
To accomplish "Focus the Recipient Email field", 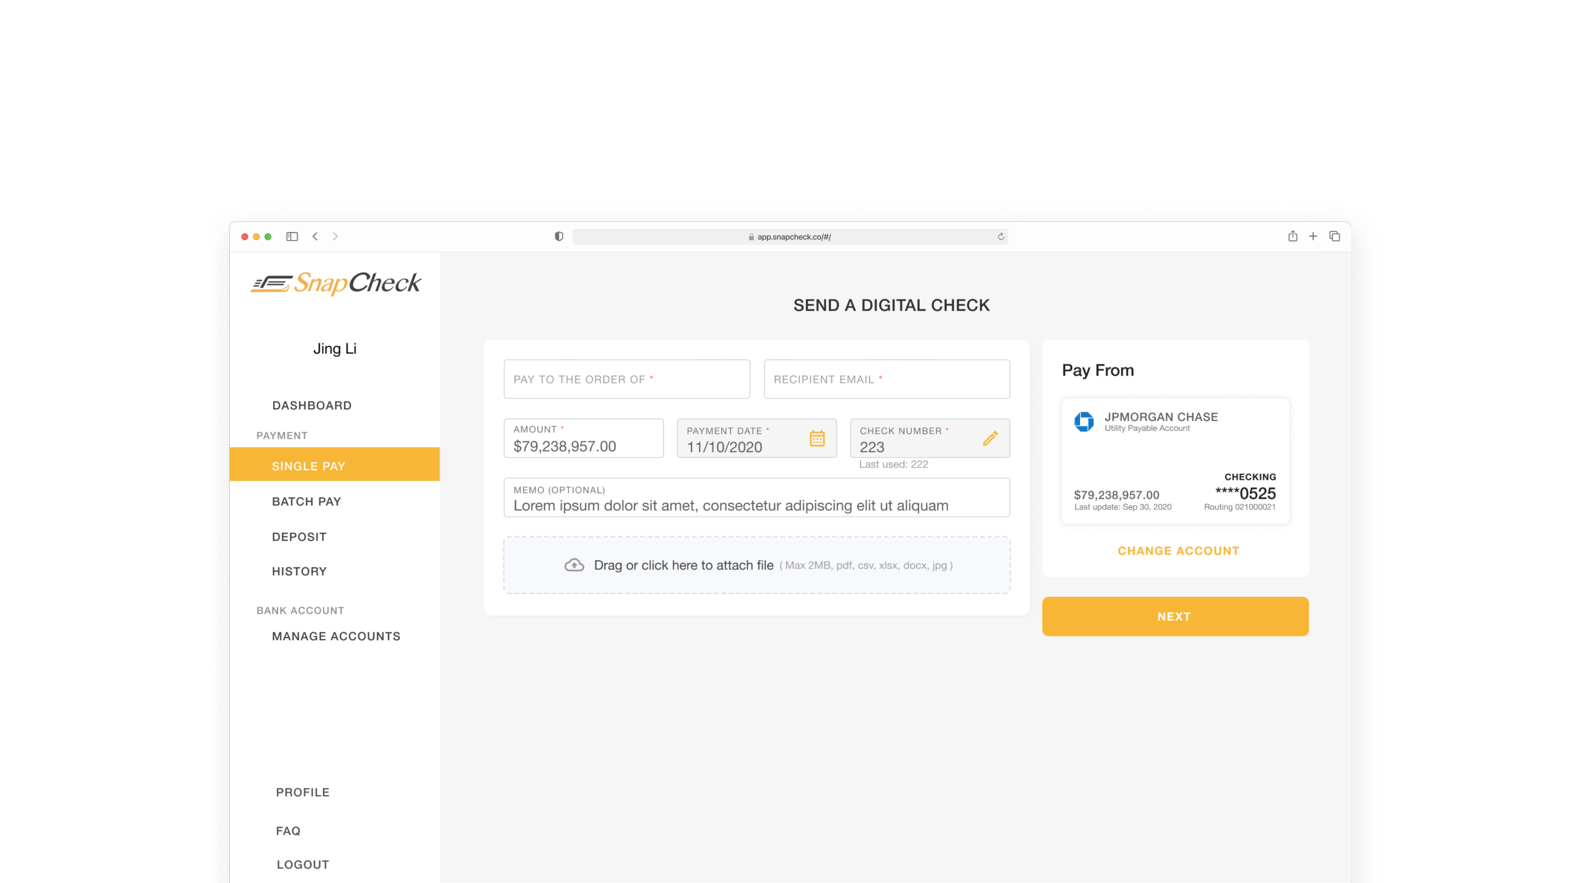I will coord(886,379).
